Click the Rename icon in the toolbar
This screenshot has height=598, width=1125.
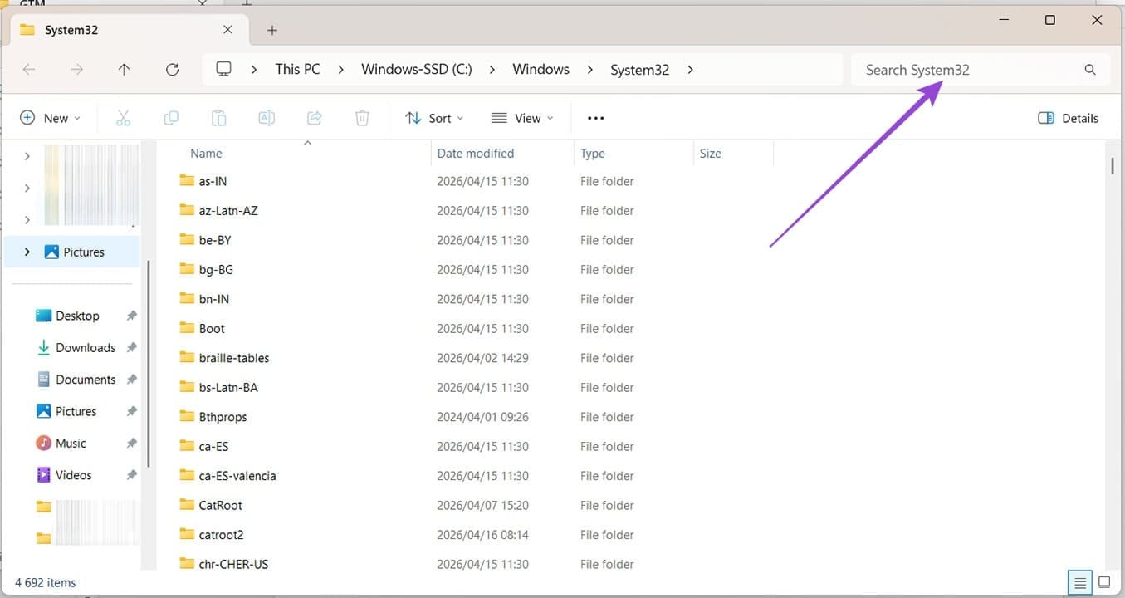click(267, 117)
